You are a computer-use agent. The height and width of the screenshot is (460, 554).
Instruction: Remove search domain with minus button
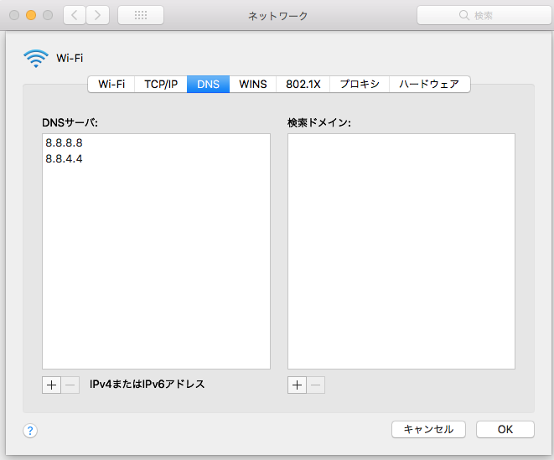(316, 385)
